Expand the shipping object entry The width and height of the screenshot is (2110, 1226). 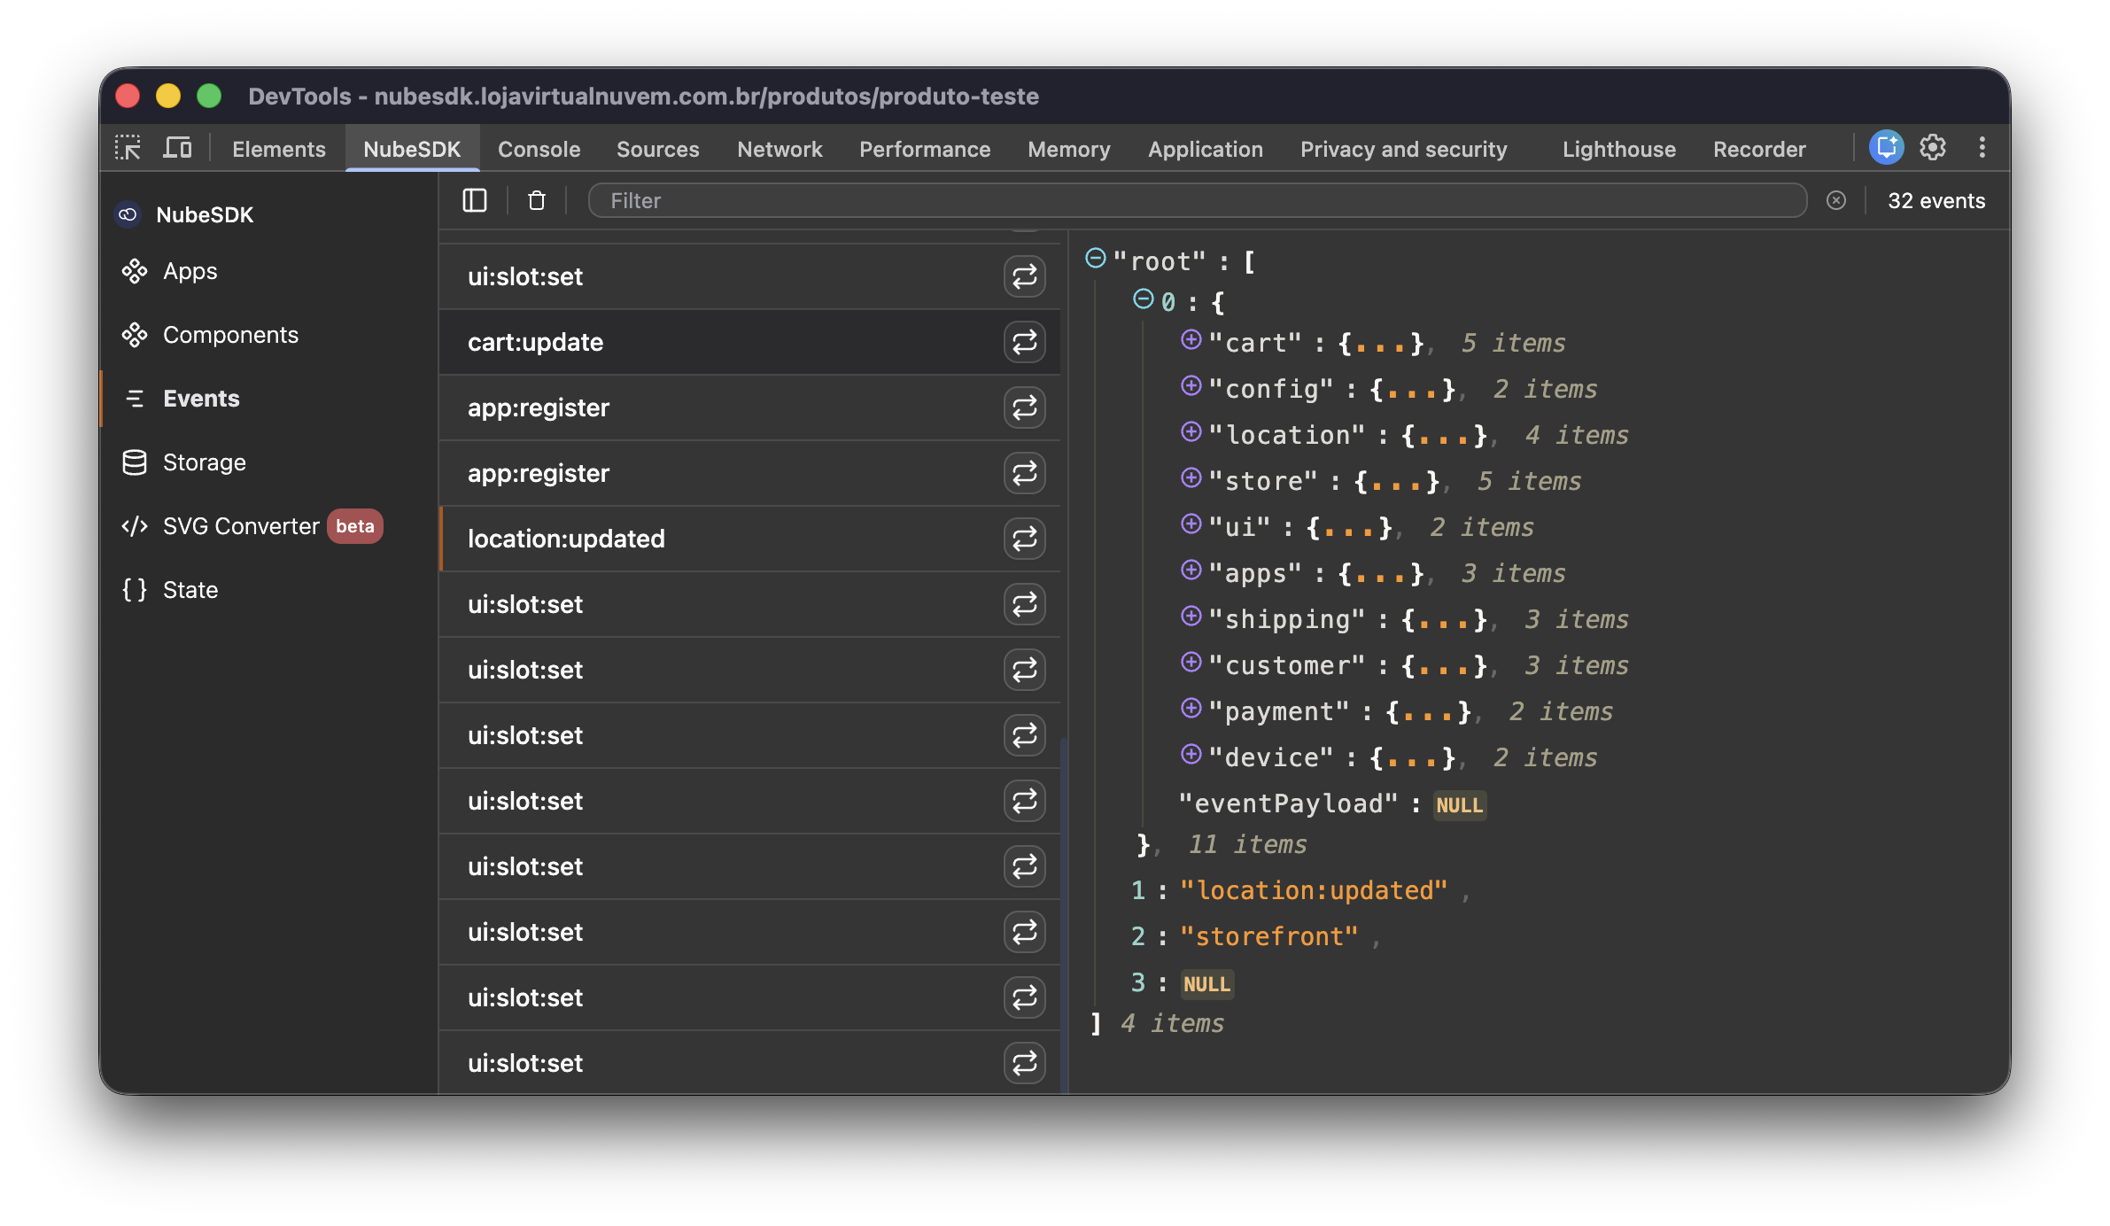[1191, 619]
